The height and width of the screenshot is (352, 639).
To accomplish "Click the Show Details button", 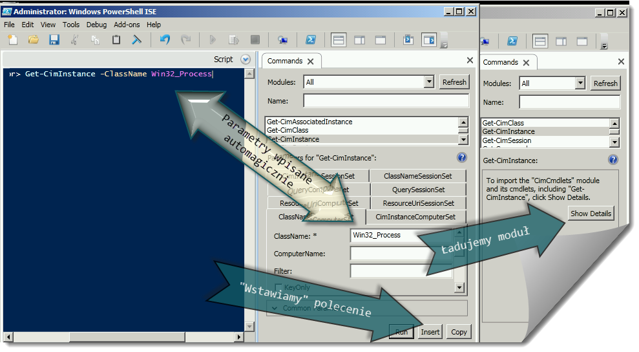I will (591, 214).
